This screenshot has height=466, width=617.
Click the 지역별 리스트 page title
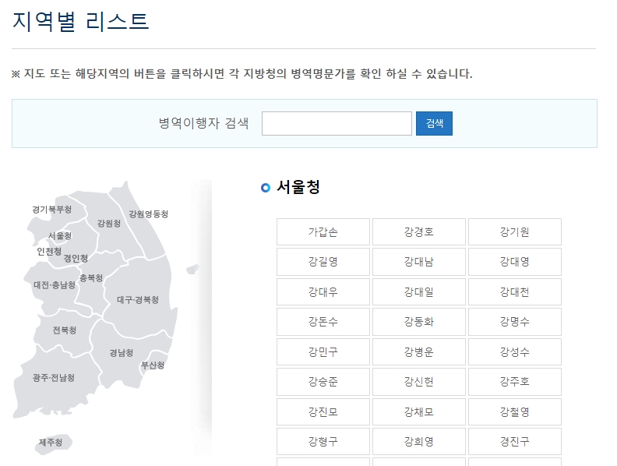pyautogui.click(x=81, y=21)
